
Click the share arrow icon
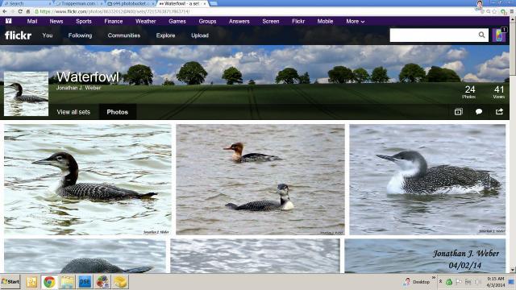(499, 112)
